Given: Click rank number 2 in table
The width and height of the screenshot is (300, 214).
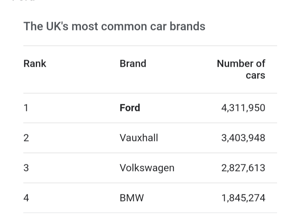Looking at the screenshot, I should click(x=26, y=138).
